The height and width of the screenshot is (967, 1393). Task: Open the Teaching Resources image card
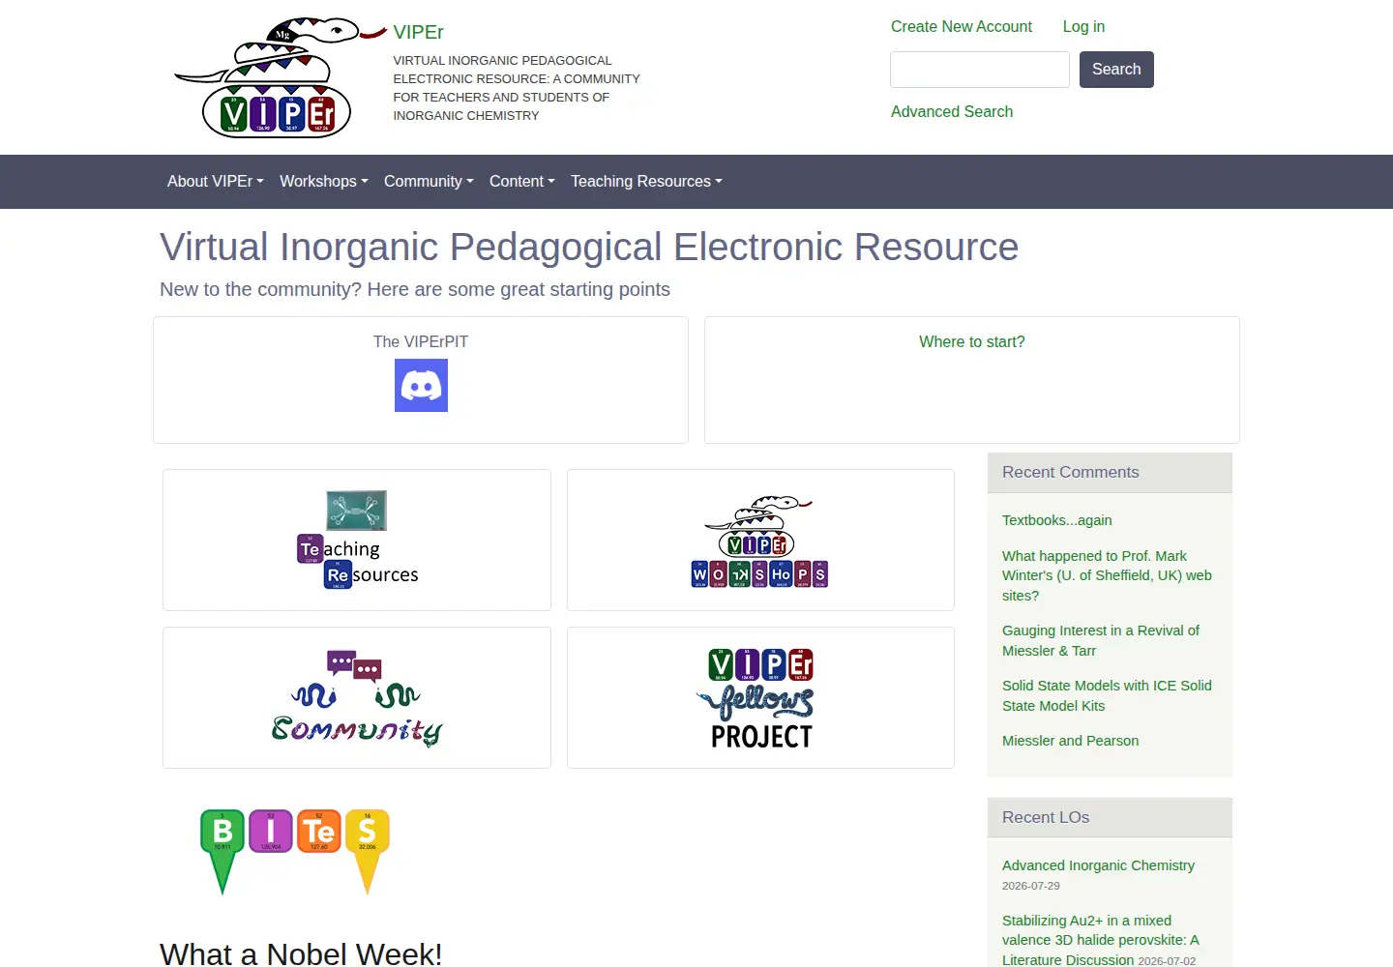point(357,540)
